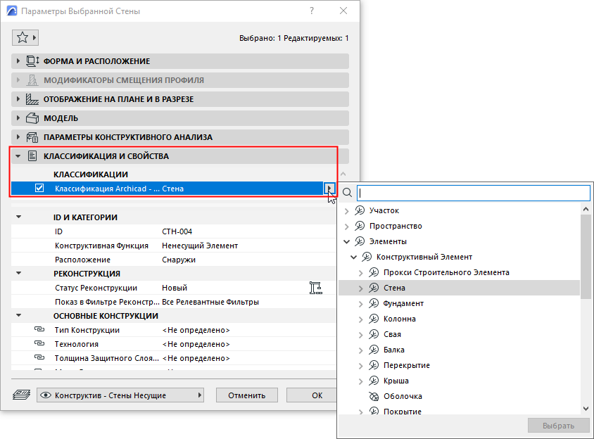The image size is (594, 439).
Task: Close the wall settings dialog
Action: point(343,11)
